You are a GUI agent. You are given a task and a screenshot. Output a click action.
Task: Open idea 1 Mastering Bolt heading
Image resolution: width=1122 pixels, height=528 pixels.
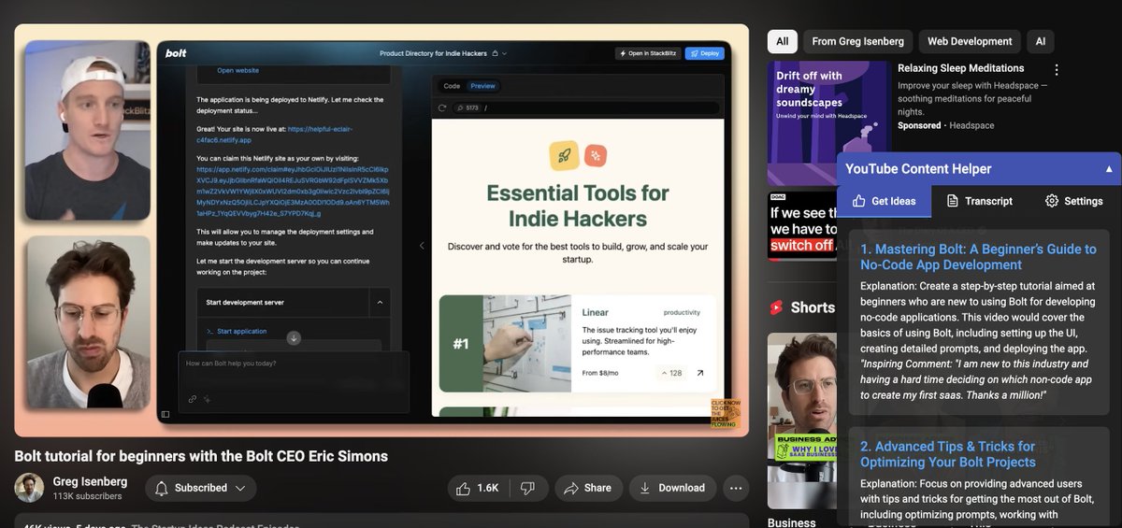tap(978, 257)
